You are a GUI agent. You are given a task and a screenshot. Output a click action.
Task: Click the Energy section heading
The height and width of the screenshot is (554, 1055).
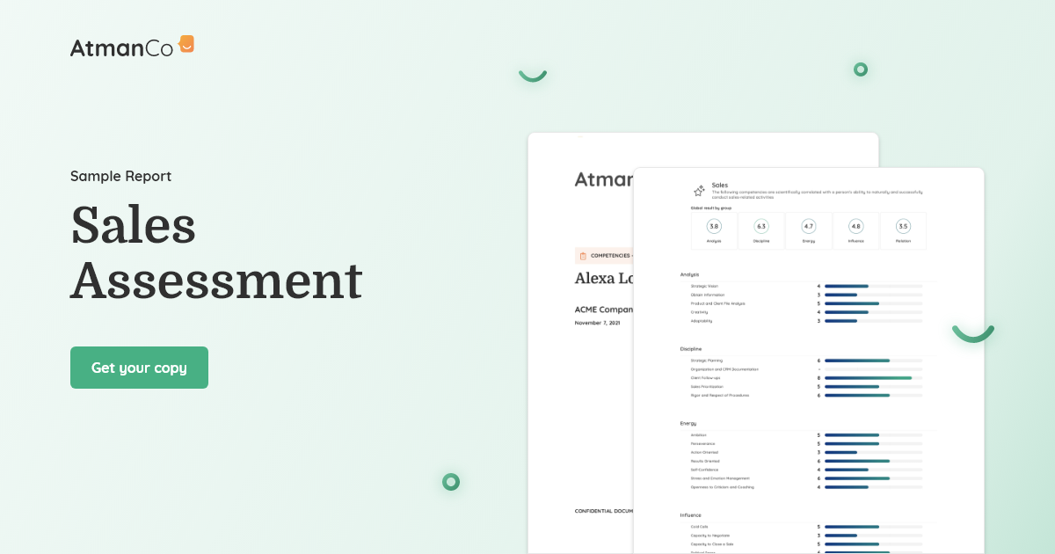pyautogui.click(x=688, y=423)
